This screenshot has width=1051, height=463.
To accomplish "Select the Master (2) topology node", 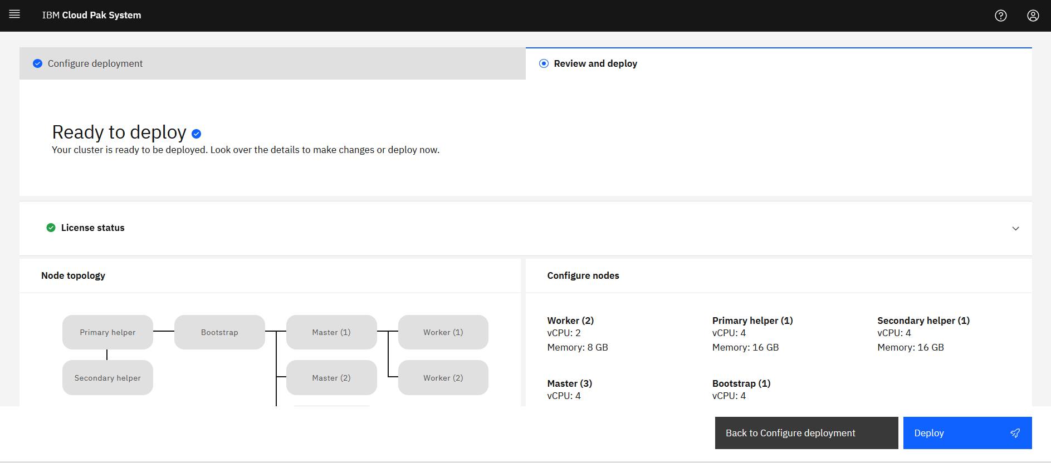I will pos(331,378).
